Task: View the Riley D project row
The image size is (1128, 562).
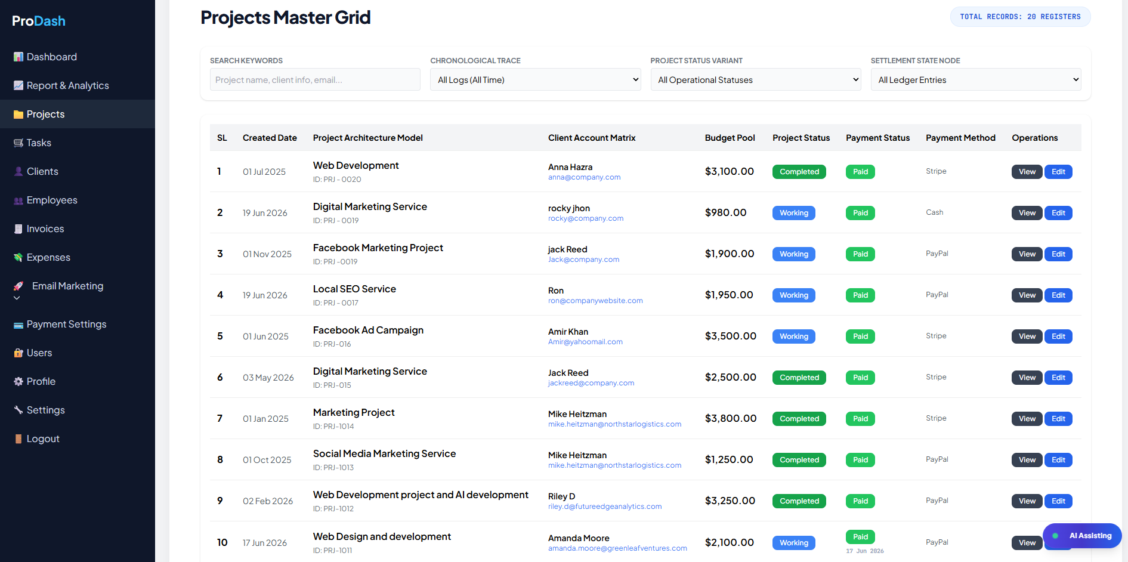Action: (1027, 501)
